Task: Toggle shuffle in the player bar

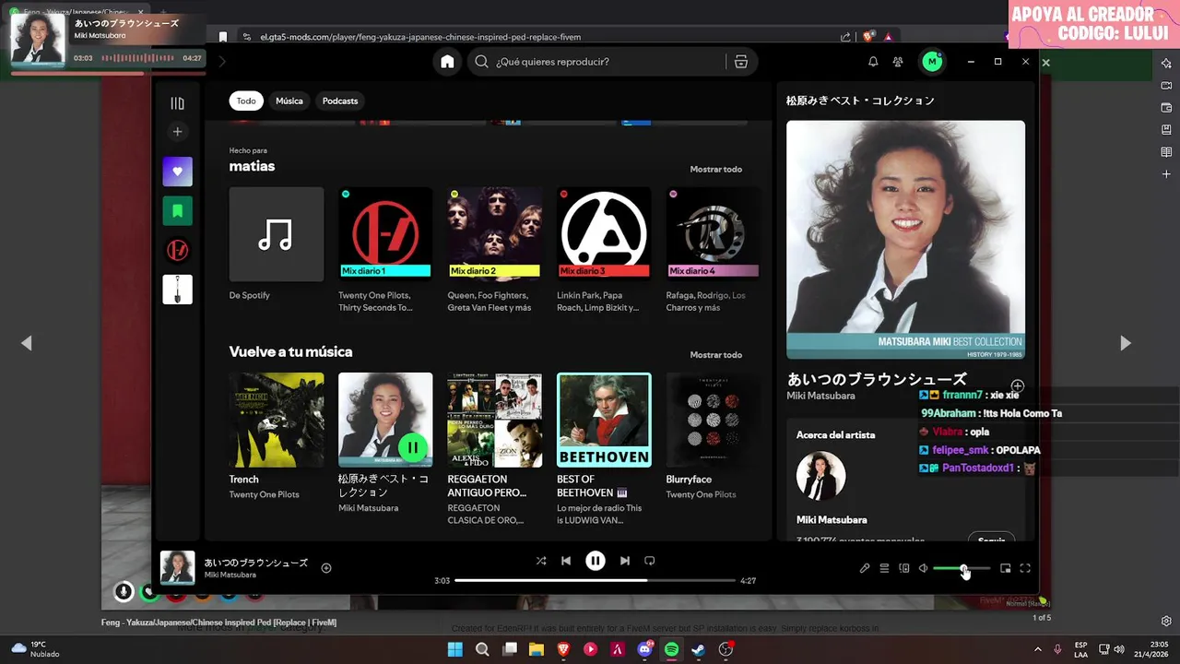Action: 541,561
